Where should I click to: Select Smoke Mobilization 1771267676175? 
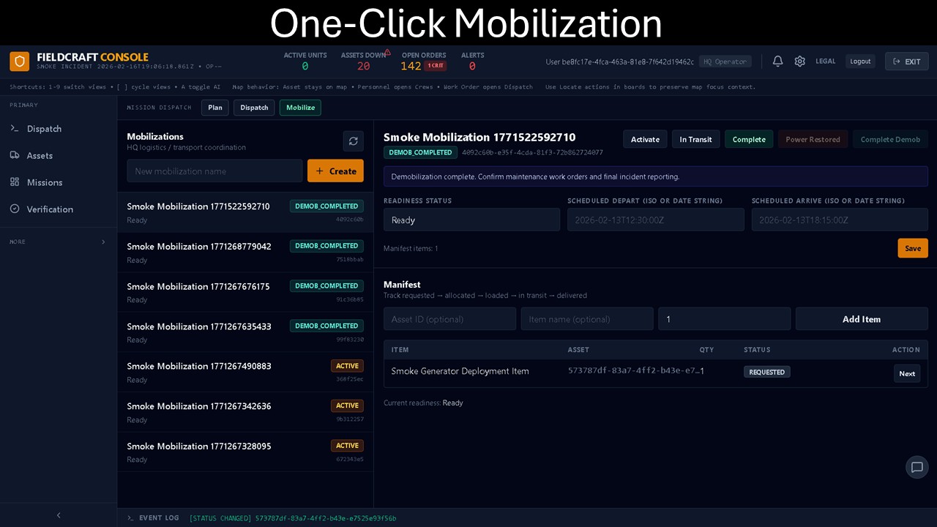[x=245, y=292]
